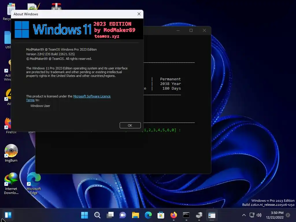296x222 pixels.
Task: Click 'Windows User' licensee name
Action: [x=40, y=106]
